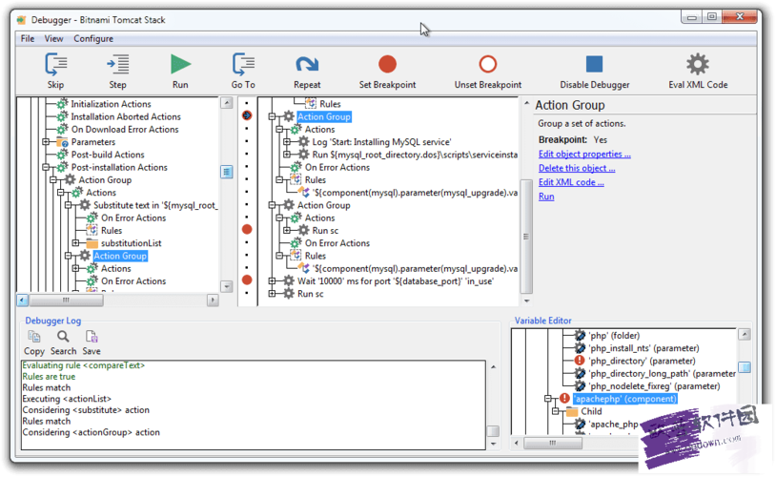Open the Configure menu
The height and width of the screenshot is (477, 776).
tap(93, 38)
